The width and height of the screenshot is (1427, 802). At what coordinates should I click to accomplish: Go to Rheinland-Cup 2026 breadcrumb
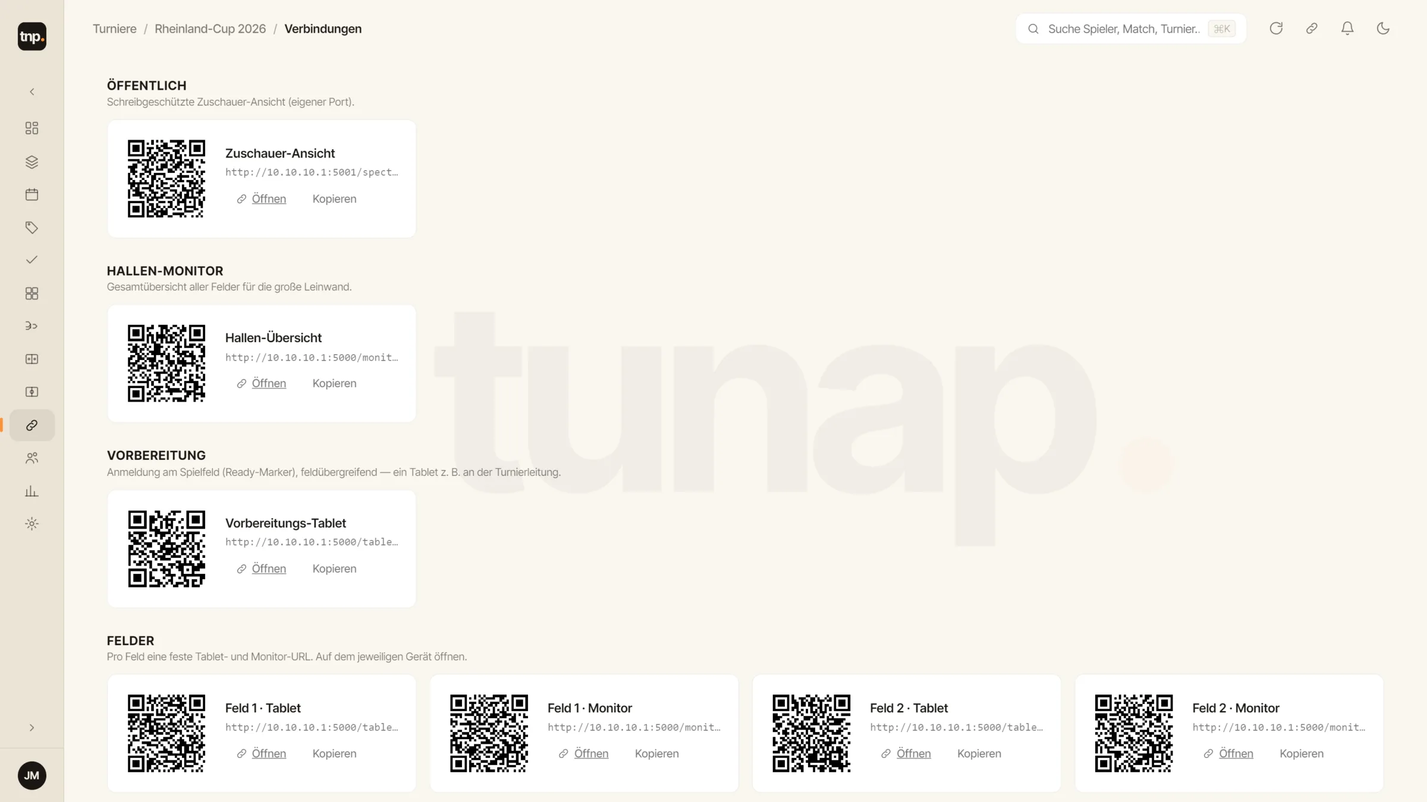pyautogui.click(x=210, y=29)
